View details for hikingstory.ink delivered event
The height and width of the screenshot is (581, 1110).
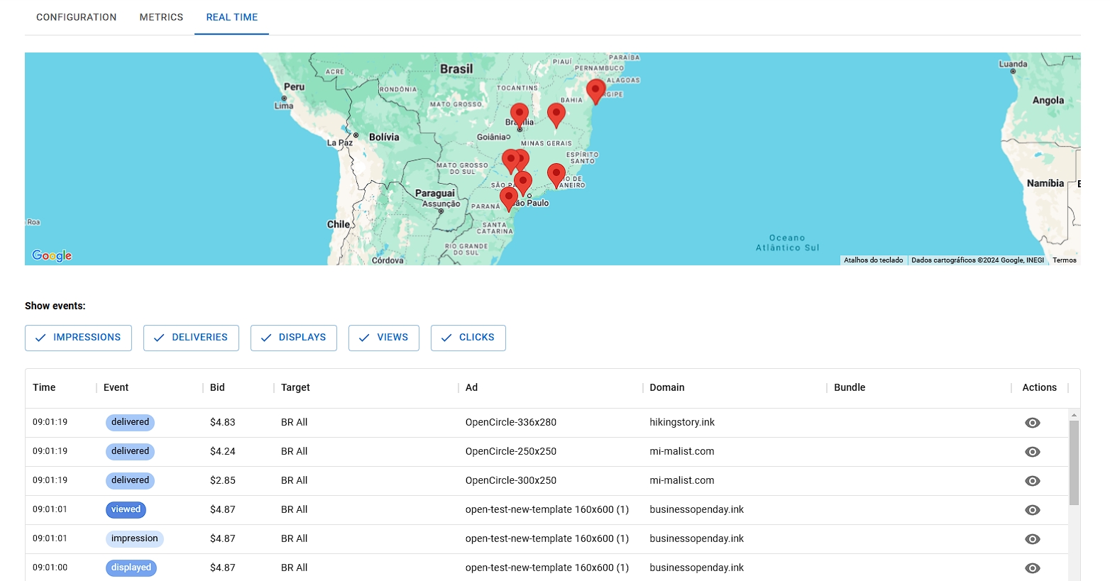1032,423
